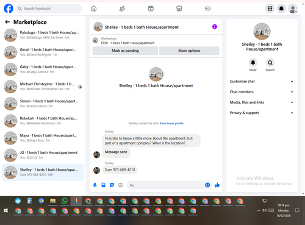
Task: Click the center chat listing photo
Action: (156, 74)
